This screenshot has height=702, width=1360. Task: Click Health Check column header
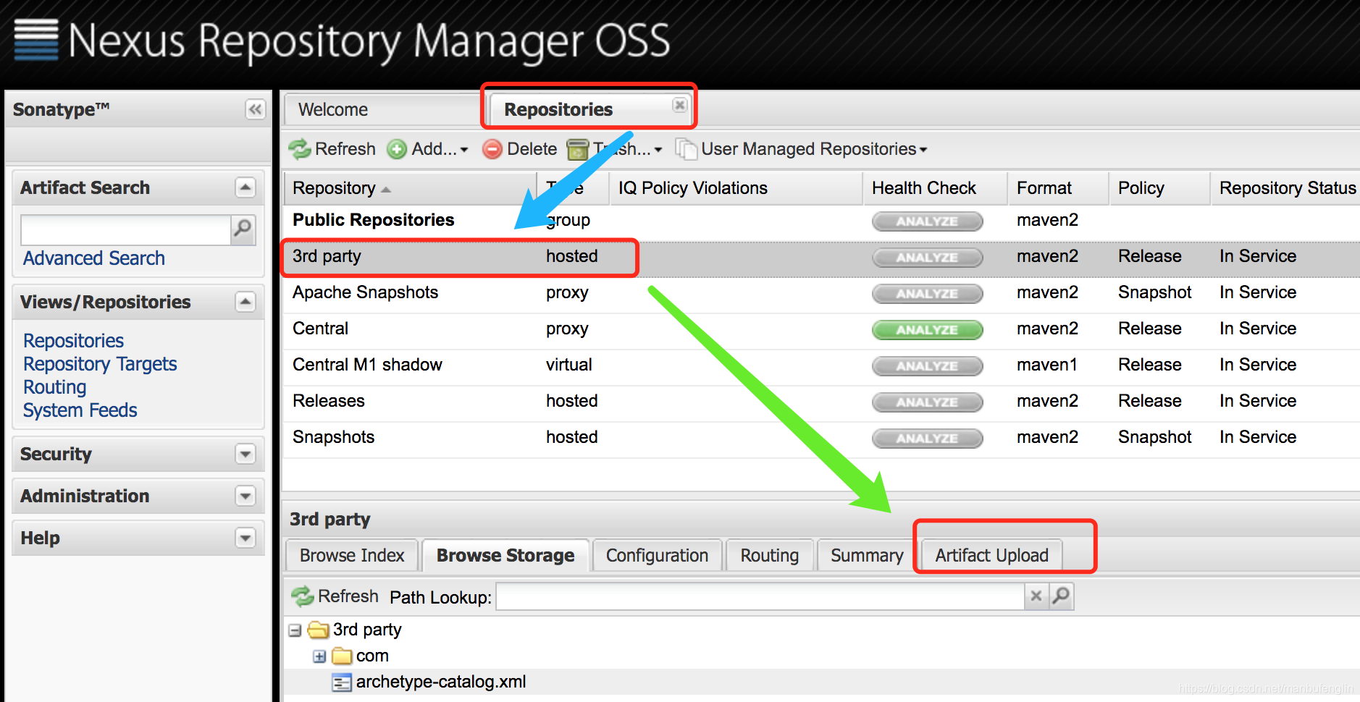[x=934, y=188]
